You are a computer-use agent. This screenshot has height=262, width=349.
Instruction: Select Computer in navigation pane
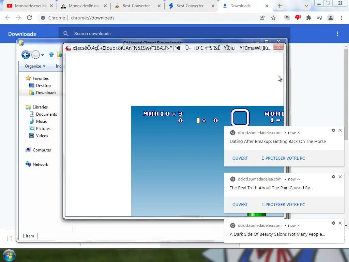(42, 150)
